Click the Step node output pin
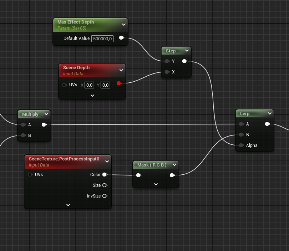This screenshot has width=289, height=251. click(x=184, y=61)
